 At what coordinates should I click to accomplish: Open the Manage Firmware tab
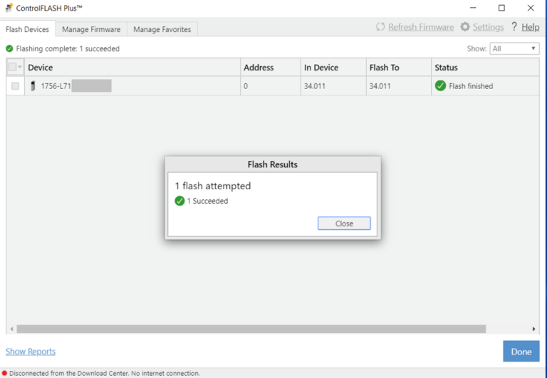pos(91,29)
